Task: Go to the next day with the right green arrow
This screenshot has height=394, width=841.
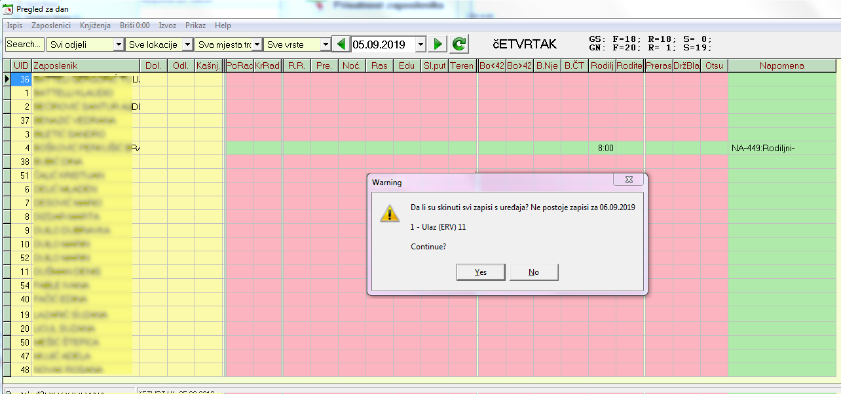Action: click(x=438, y=45)
